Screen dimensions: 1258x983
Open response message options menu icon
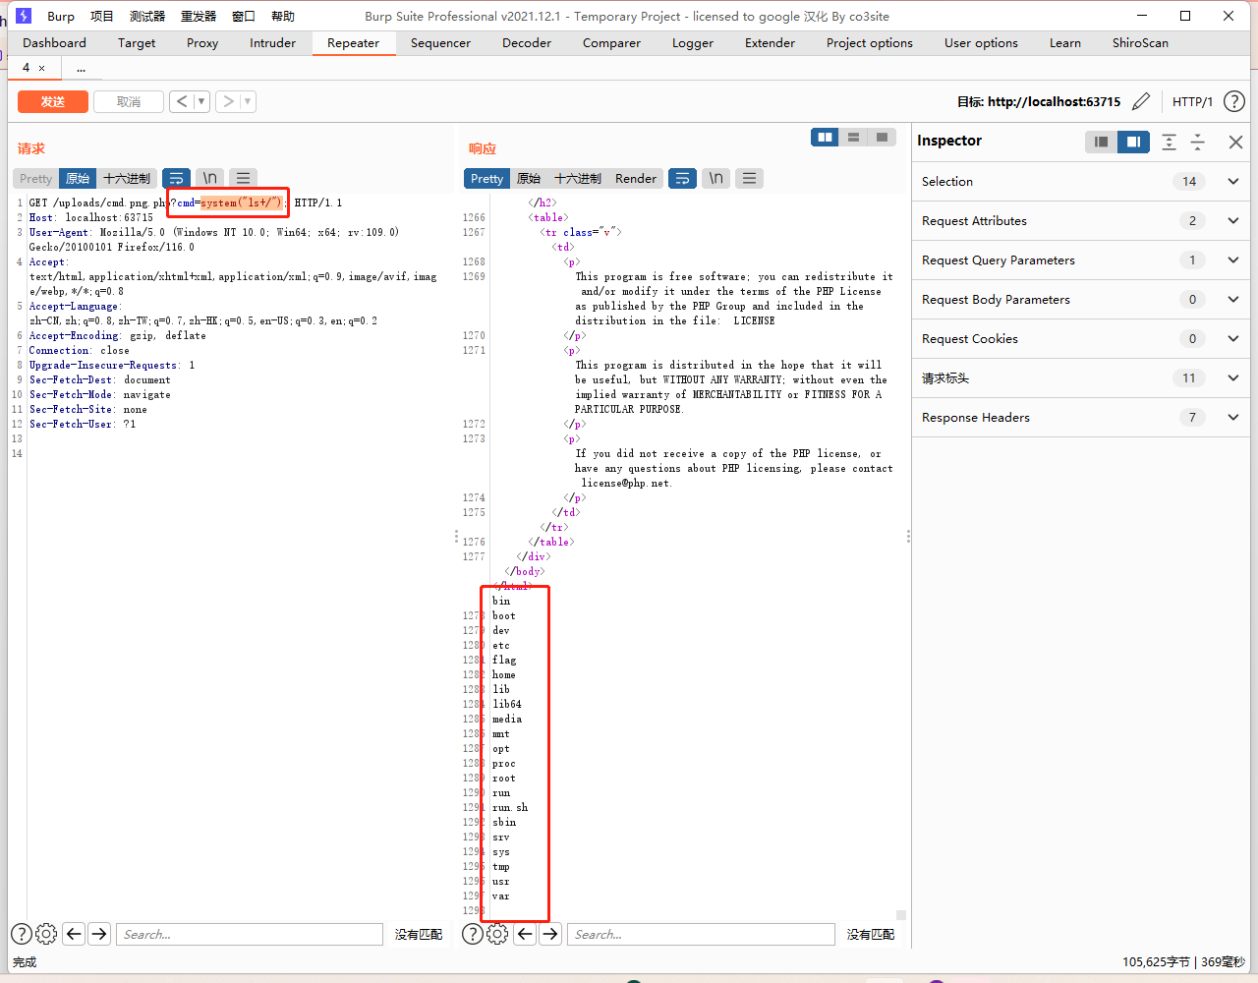click(x=749, y=178)
